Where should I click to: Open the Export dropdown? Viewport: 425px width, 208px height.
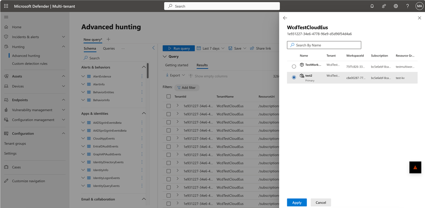(175, 76)
